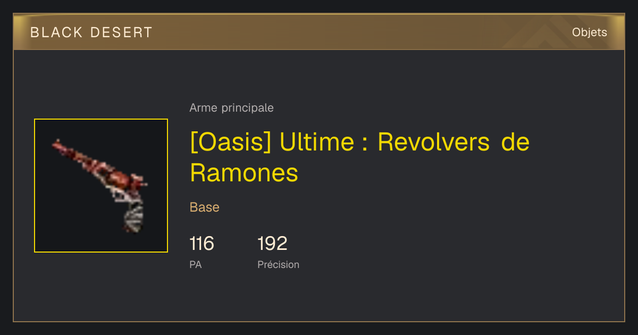The width and height of the screenshot is (638, 335).
Task: Click the Précision stat label
Action: tap(278, 265)
